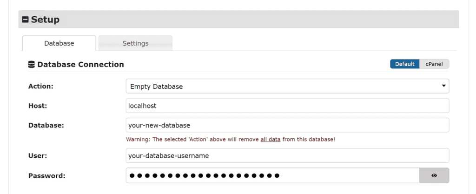This screenshot has width=476, height=194.
Task: Click the Password field label
Action: pos(46,175)
